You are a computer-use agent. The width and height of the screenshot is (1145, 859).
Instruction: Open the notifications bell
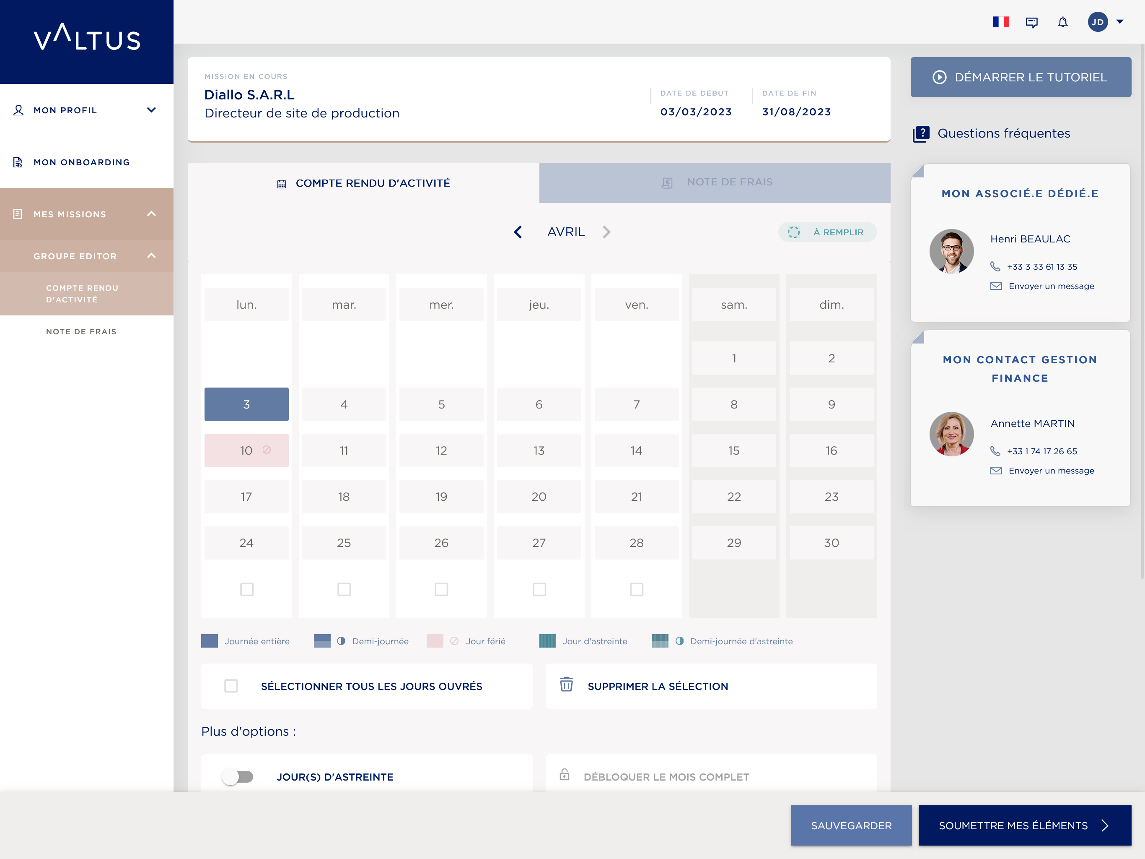(x=1062, y=22)
